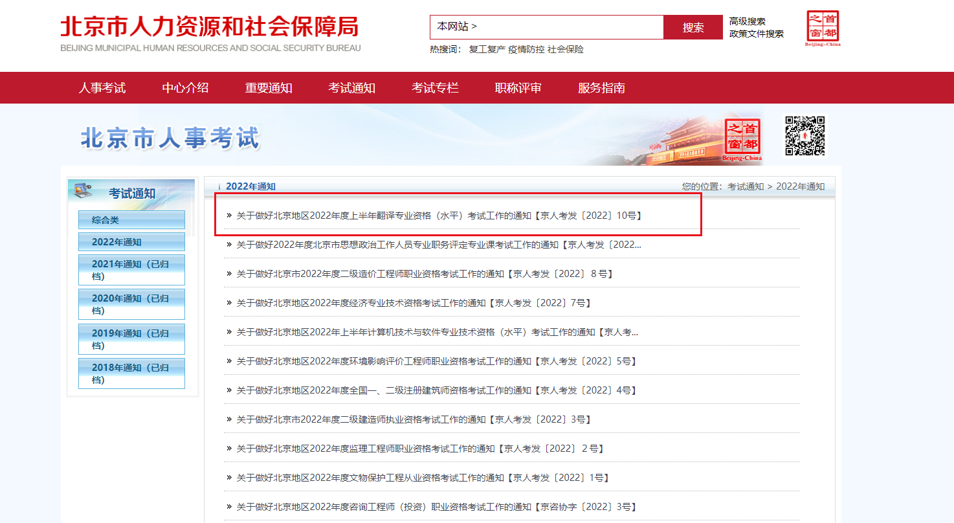Click the hot search term 疫情防控
954x523 pixels.
point(526,49)
